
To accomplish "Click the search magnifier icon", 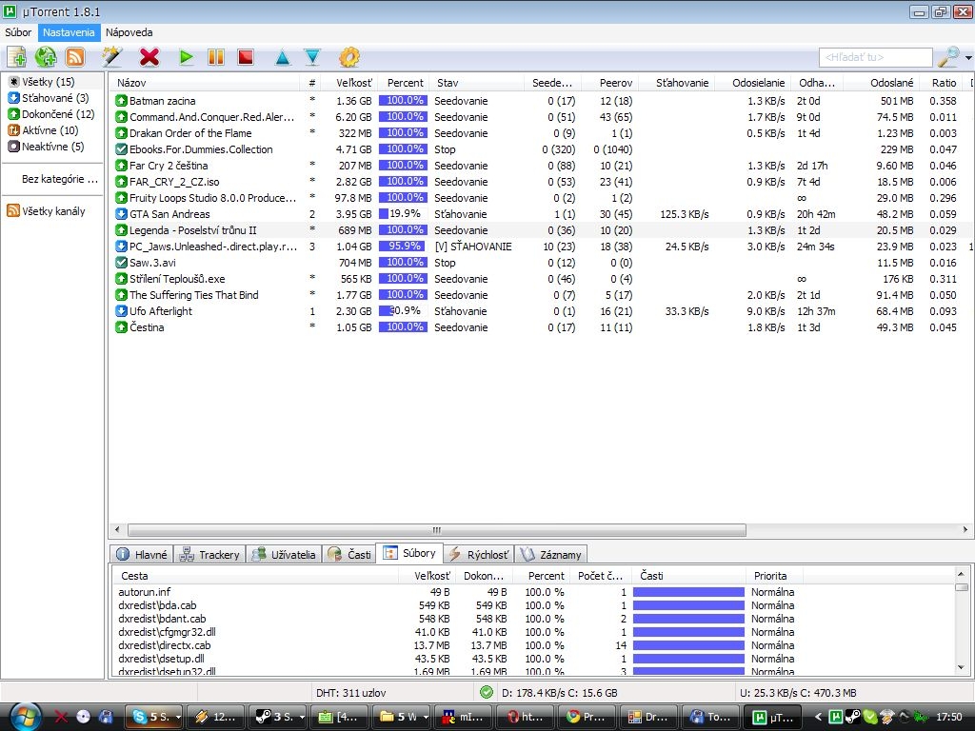I will [x=947, y=57].
